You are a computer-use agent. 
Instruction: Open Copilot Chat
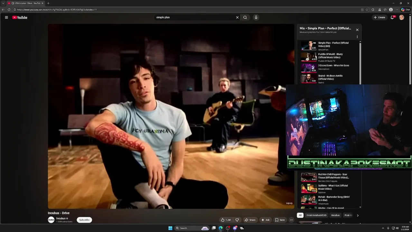pos(406,10)
